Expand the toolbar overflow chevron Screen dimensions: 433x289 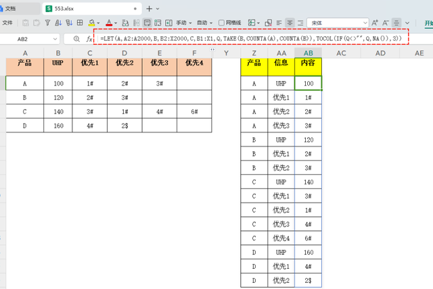407,23
